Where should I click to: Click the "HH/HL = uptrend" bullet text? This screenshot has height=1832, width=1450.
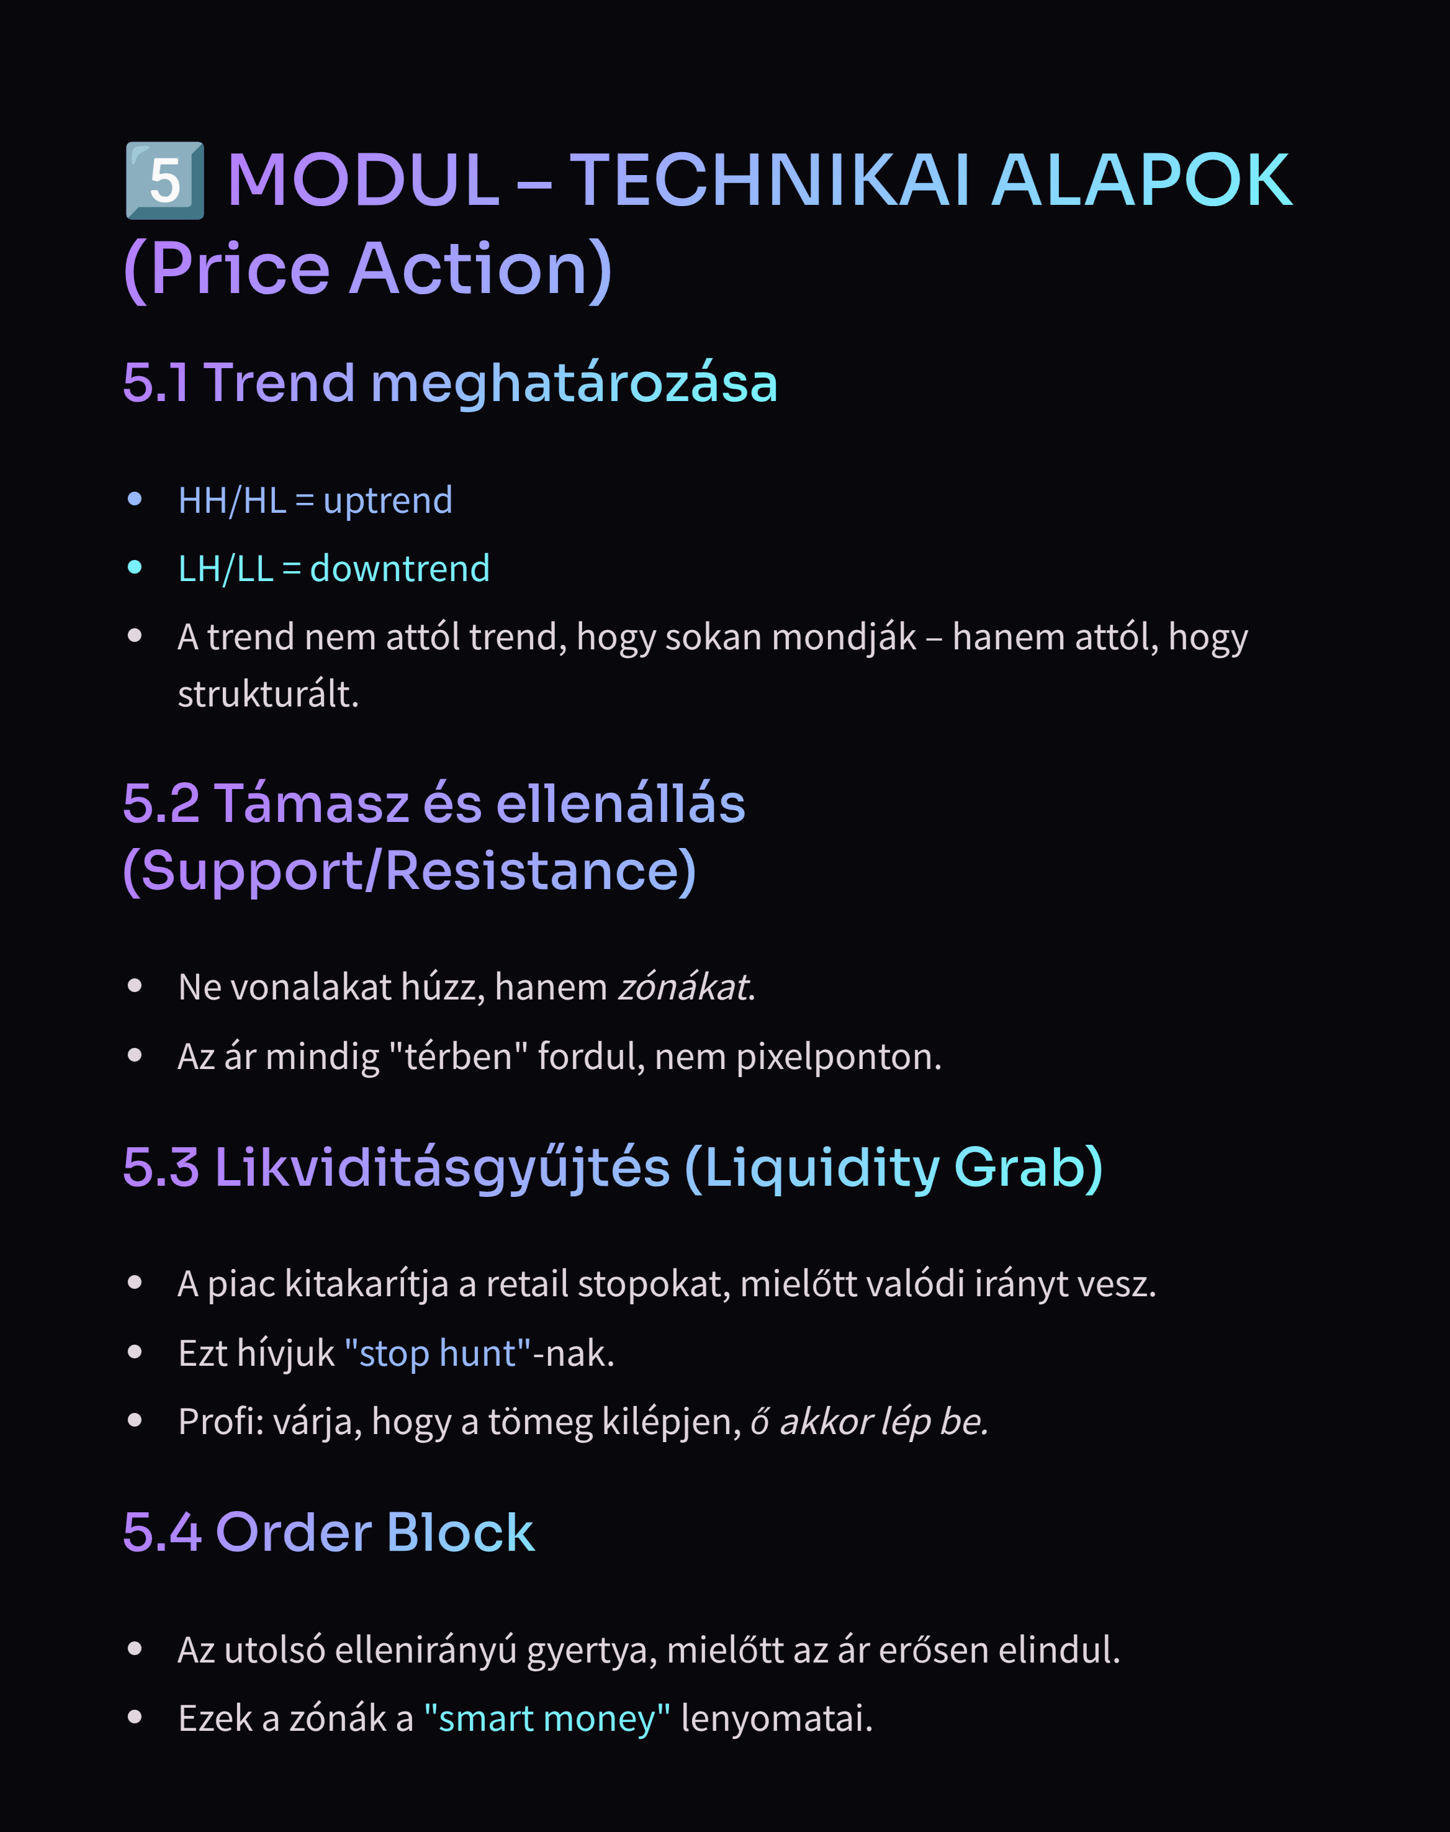[x=315, y=501]
